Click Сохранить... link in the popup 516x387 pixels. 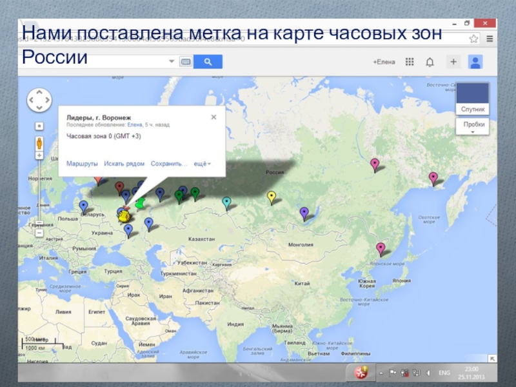click(x=168, y=164)
